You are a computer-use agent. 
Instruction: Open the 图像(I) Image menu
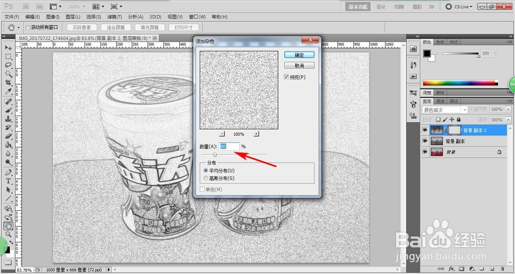click(x=53, y=17)
